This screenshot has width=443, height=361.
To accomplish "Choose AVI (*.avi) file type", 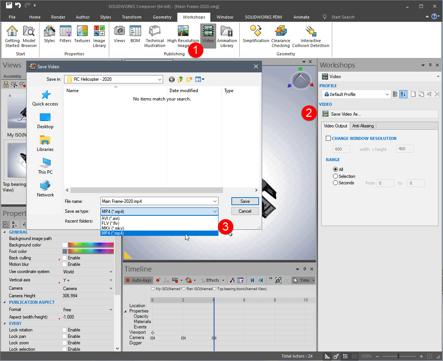I will [159, 218].
